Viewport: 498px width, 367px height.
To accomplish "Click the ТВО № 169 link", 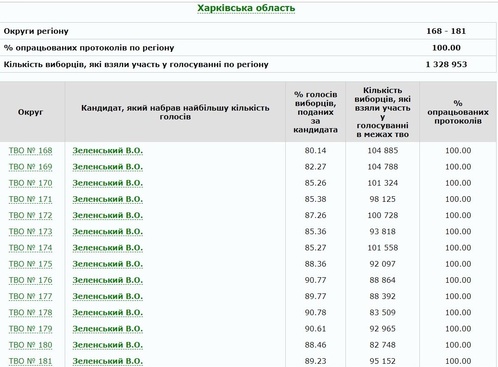I will [x=31, y=167].
